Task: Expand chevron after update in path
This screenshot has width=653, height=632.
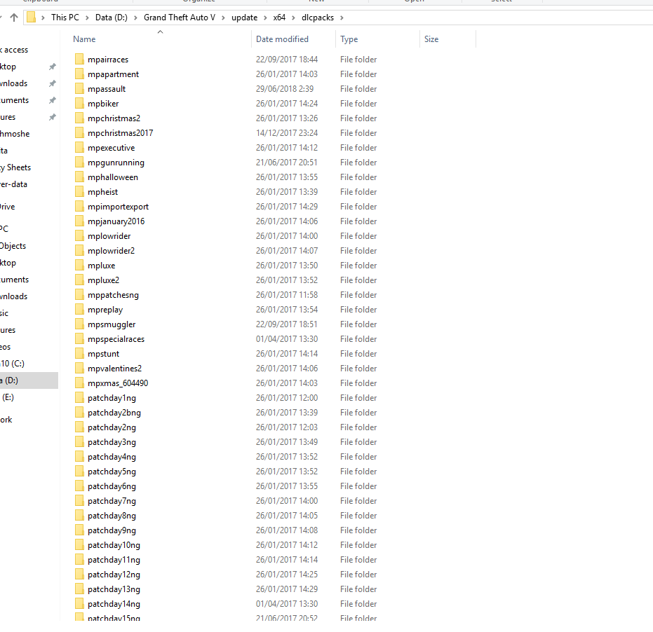Action: (265, 18)
